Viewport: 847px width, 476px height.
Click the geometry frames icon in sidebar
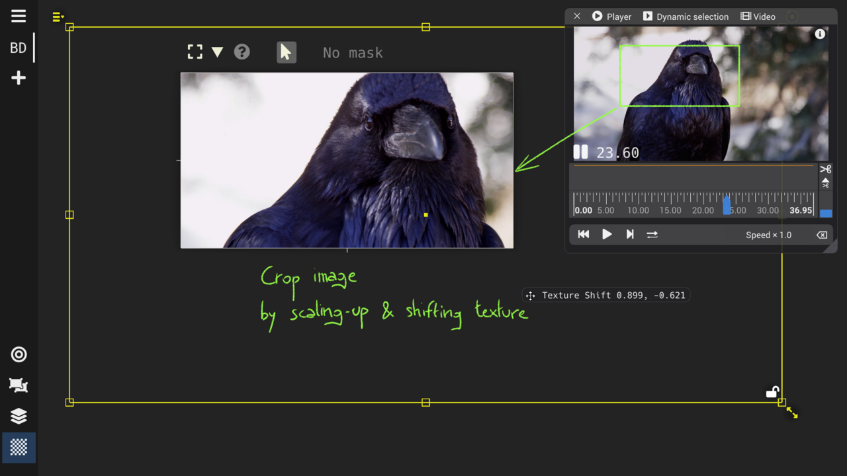[x=19, y=385]
